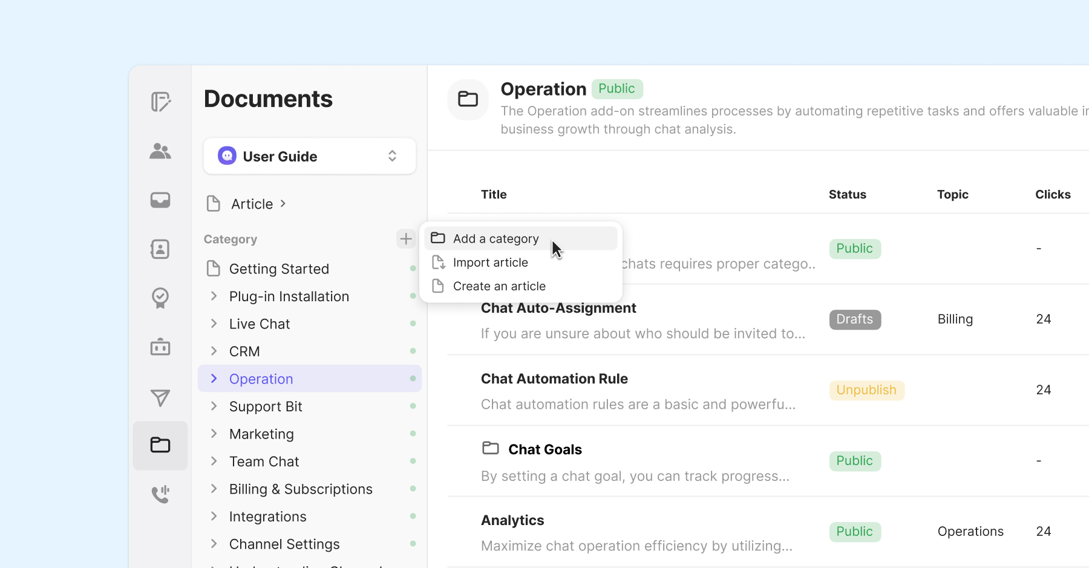Open the bot icon in sidebar
1089x568 pixels.
coord(160,347)
